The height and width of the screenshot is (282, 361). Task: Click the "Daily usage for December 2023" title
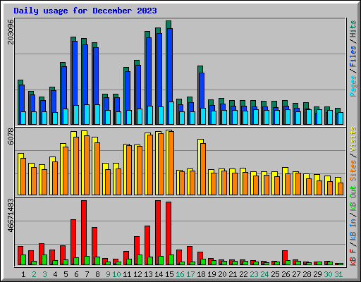85,11
